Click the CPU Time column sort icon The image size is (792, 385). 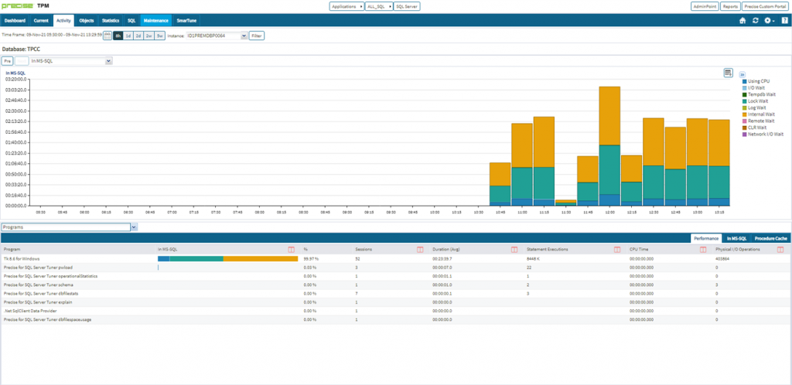click(x=702, y=250)
